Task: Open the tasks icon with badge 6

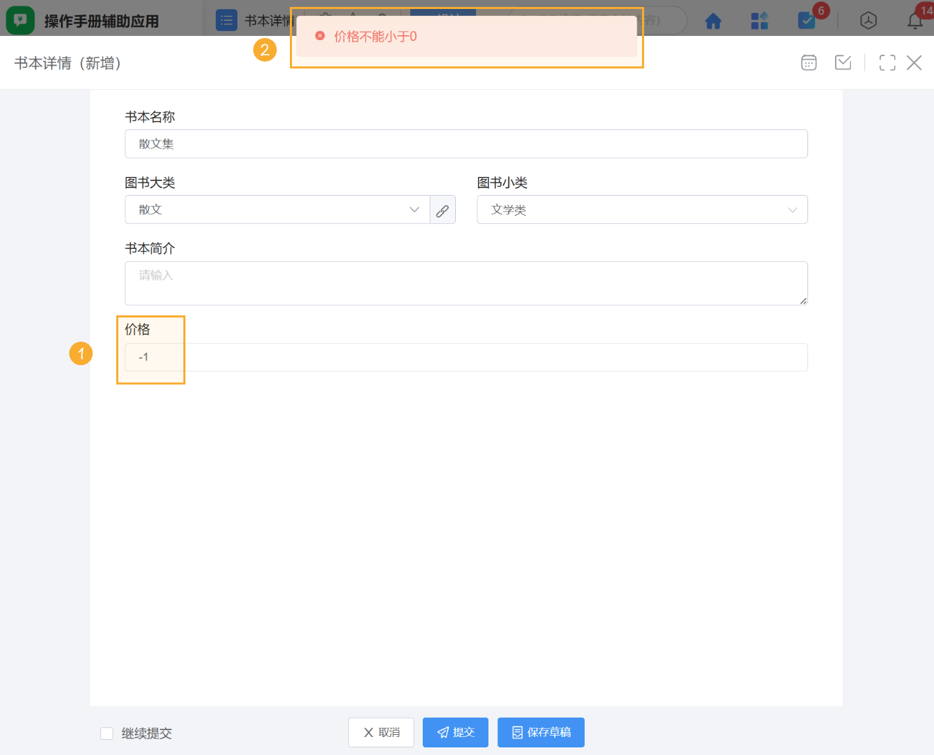Action: pyautogui.click(x=805, y=21)
